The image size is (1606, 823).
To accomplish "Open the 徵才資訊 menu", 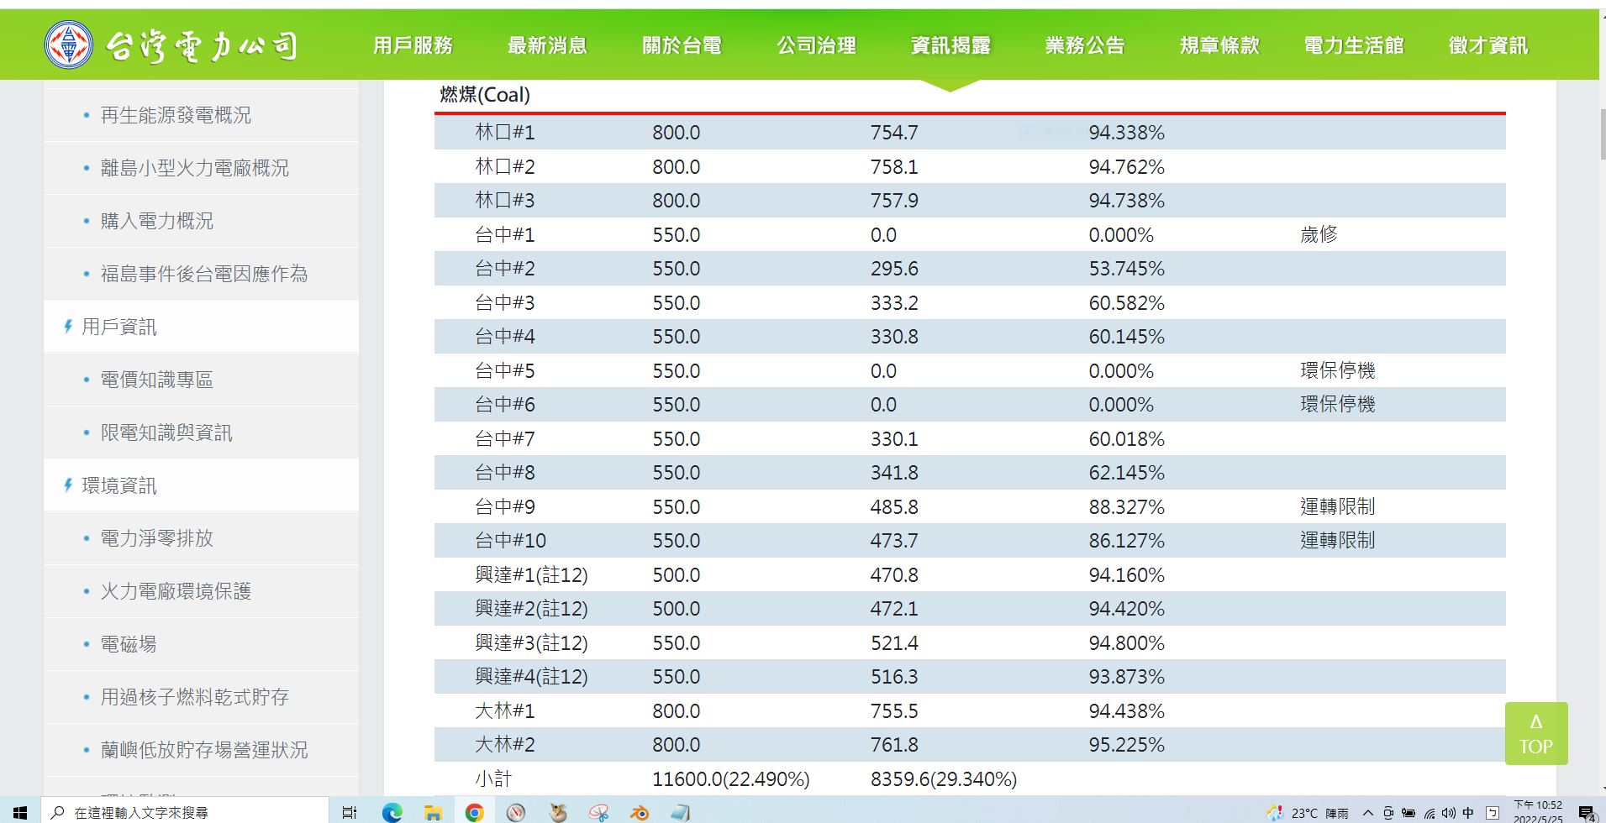I will pyautogui.click(x=1488, y=45).
